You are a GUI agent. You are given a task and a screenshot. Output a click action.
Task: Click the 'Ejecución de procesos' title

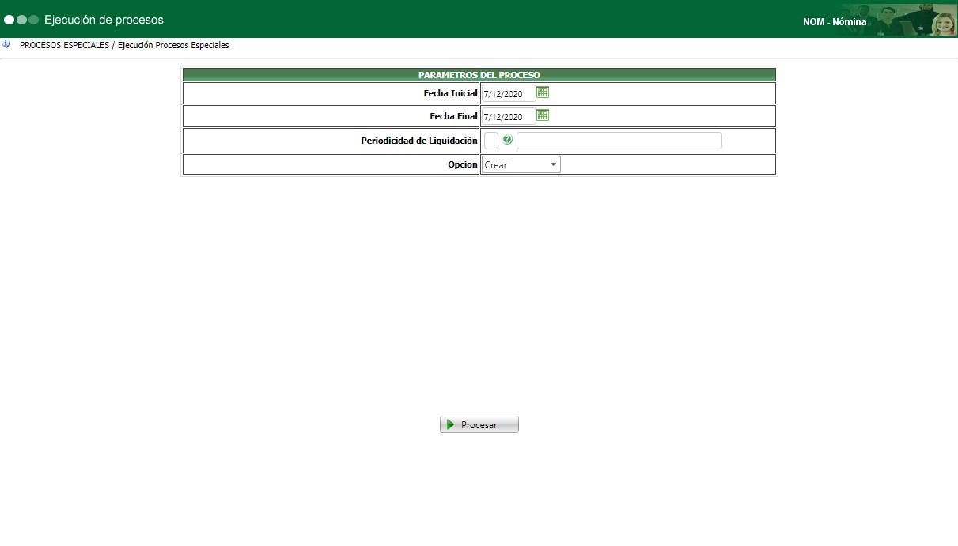[x=104, y=20]
